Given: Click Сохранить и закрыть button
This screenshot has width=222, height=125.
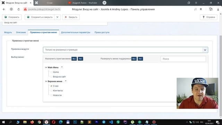Looking at the screenshot, I should pyautogui.click(x=40, y=17).
